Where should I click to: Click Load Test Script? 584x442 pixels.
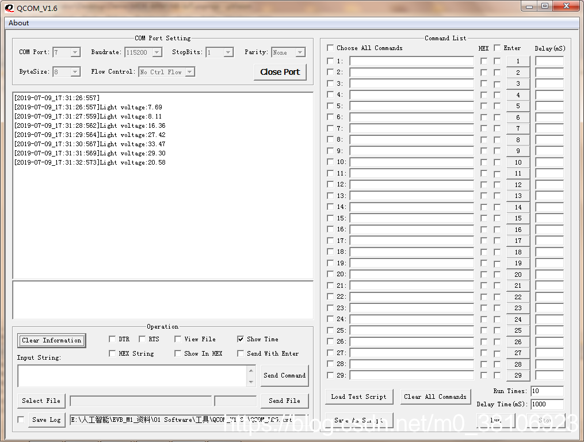[358, 397]
